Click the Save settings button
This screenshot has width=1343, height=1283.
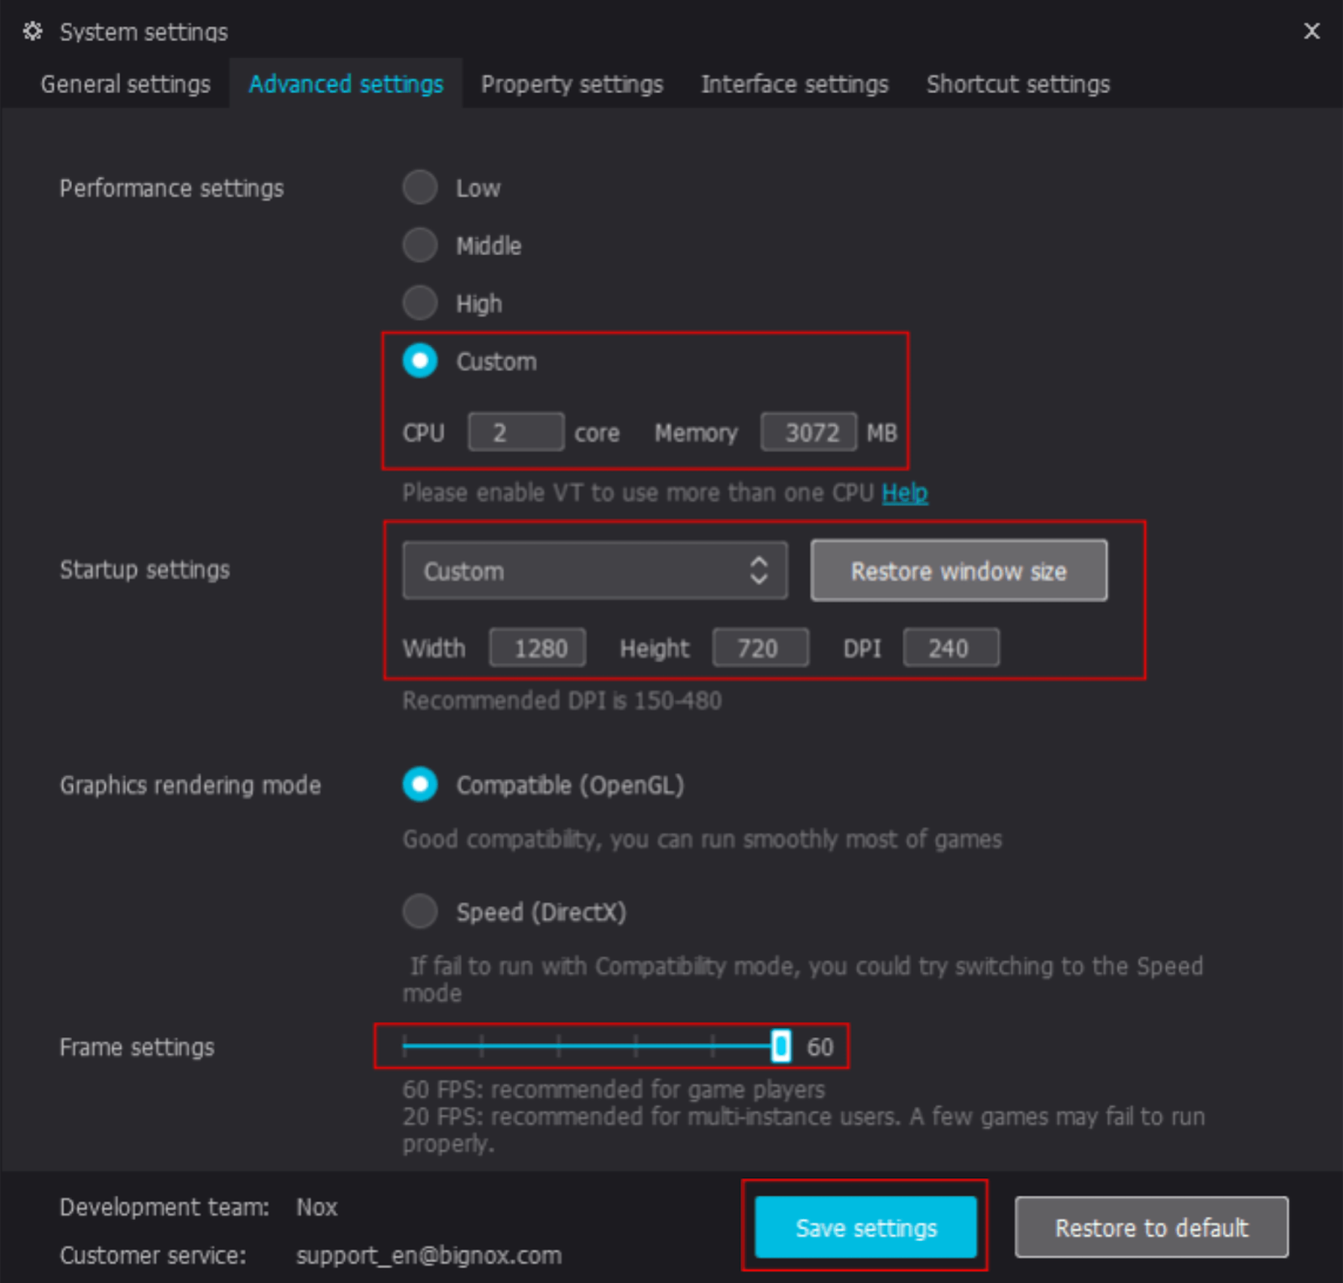[x=865, y=1228]
